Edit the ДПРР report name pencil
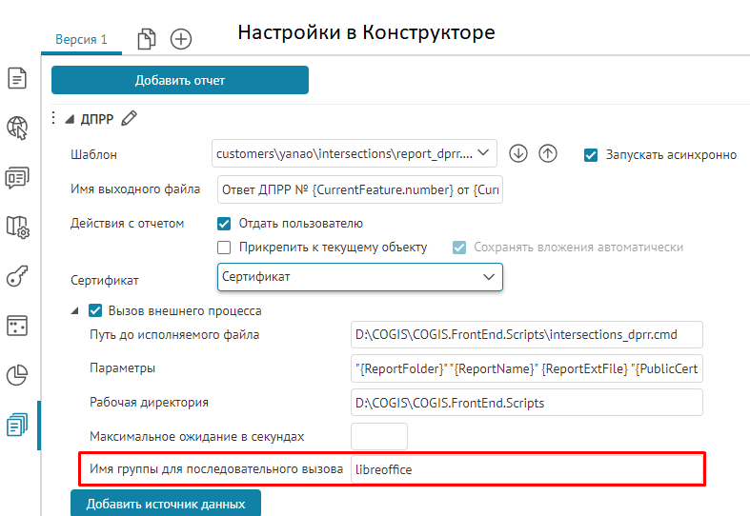The width and height of the screenshot is (750, 516). 130,119
